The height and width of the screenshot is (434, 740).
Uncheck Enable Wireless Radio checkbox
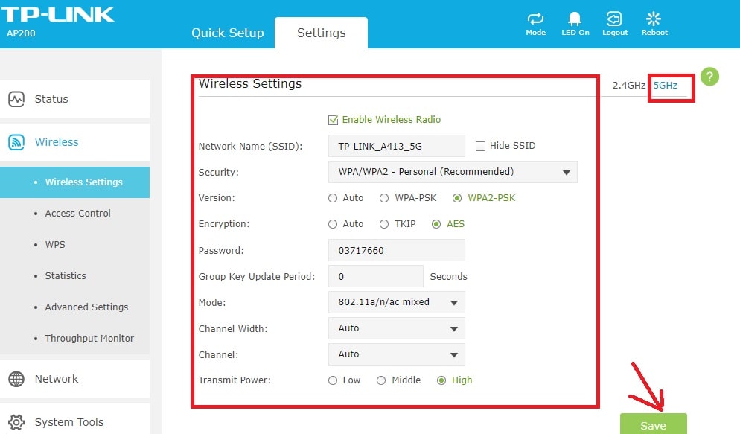(x=333, y=120)
